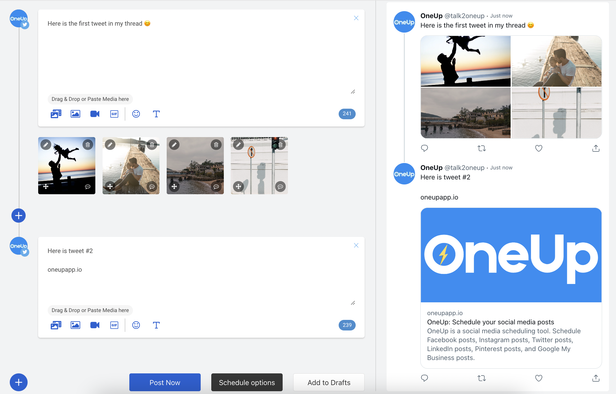Click Schedule options for deferred publishing
This screenshot has width=616, height=394.
click(246, 382)
